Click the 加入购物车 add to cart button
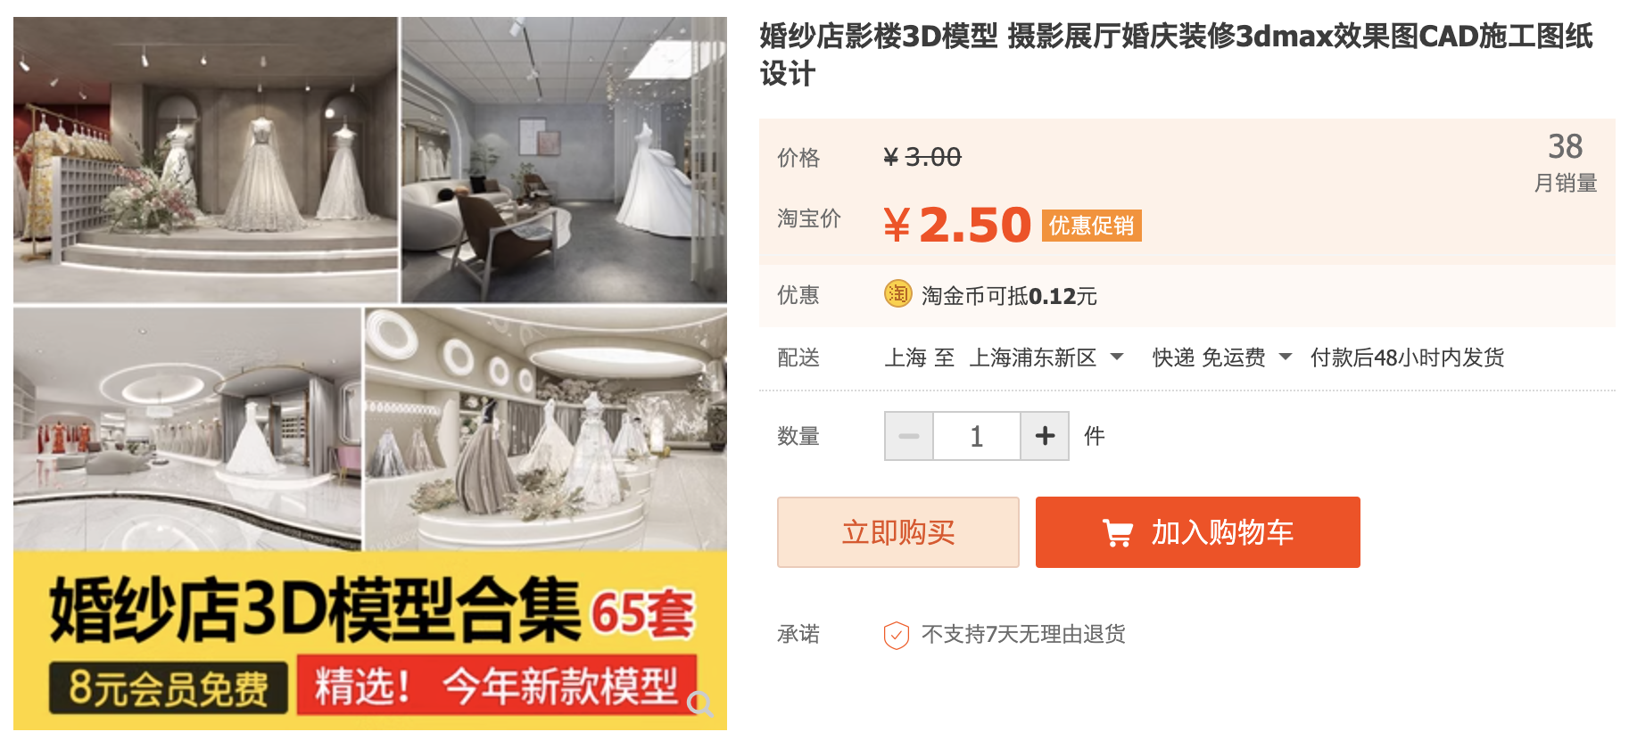The image size is (1629, 740). click(1198, 532)
